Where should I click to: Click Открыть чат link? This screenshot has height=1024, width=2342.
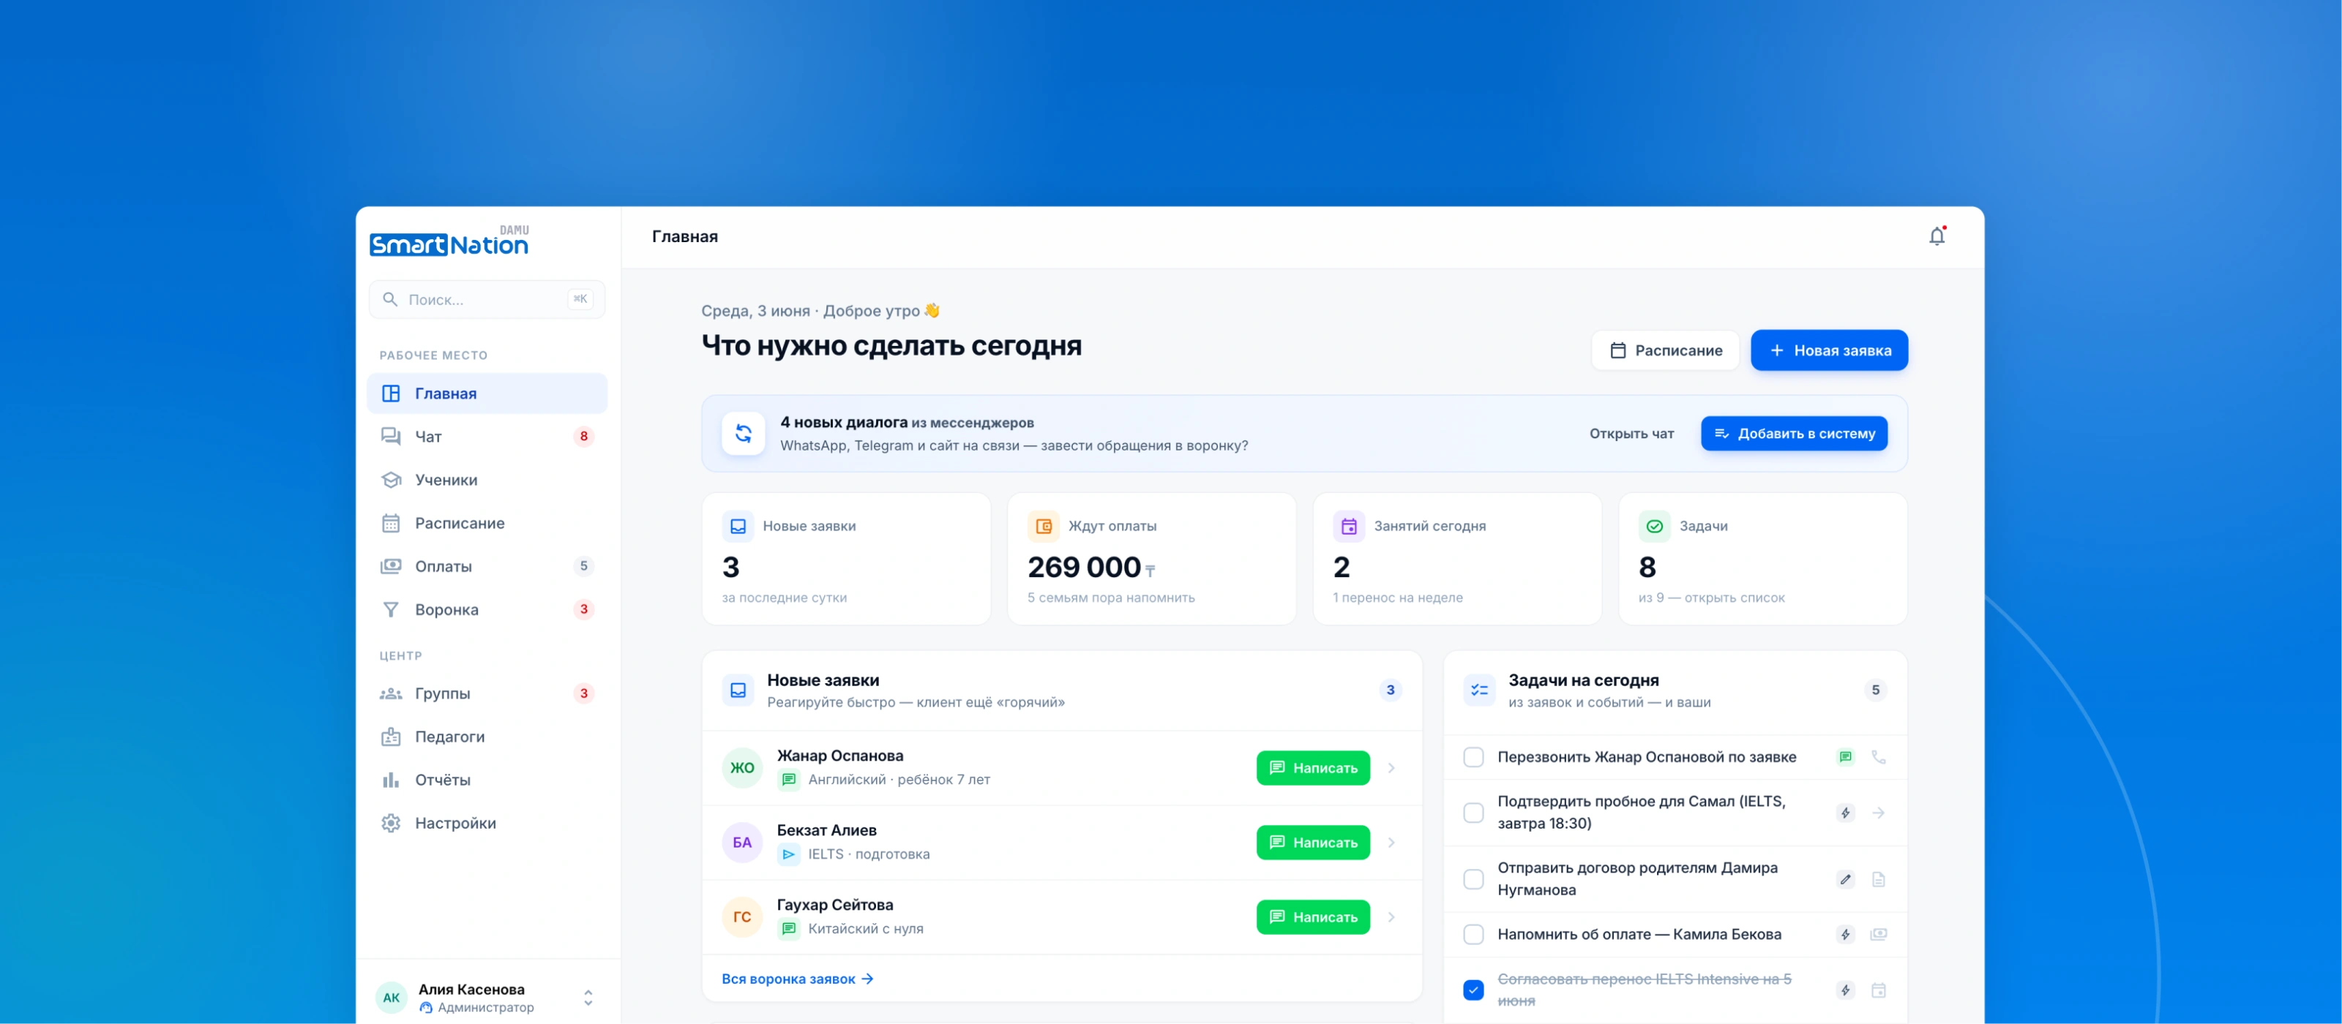tap(1631, 434)
